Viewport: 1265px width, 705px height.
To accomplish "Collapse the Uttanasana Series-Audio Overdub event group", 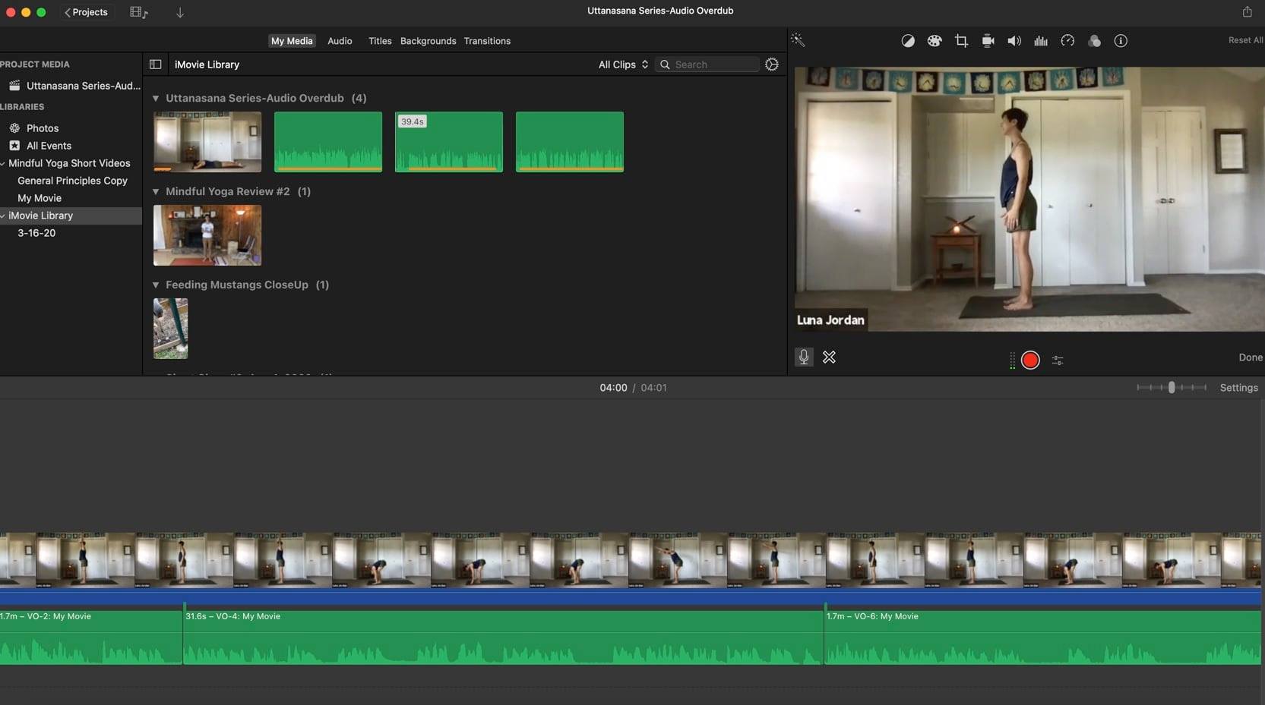I will pyautogui.click(x=156, y=99).
